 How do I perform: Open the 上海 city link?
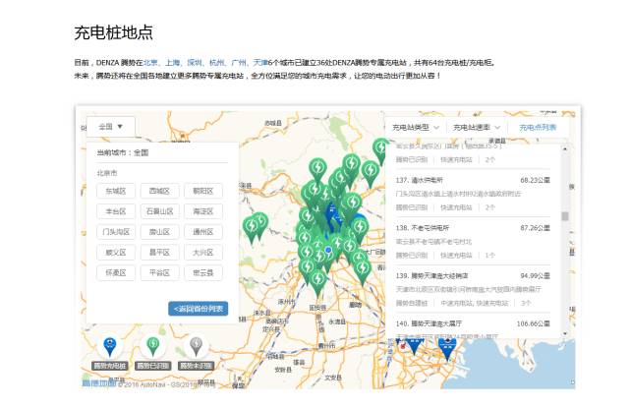[173, 63]
